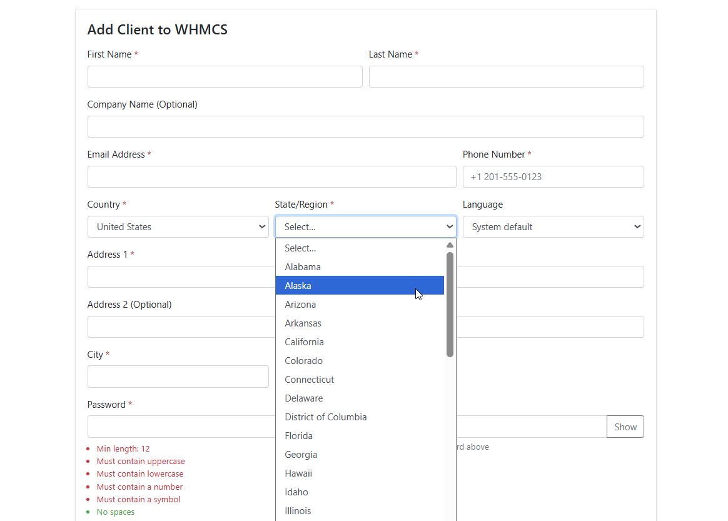Click the Show password button

(625, 427)
